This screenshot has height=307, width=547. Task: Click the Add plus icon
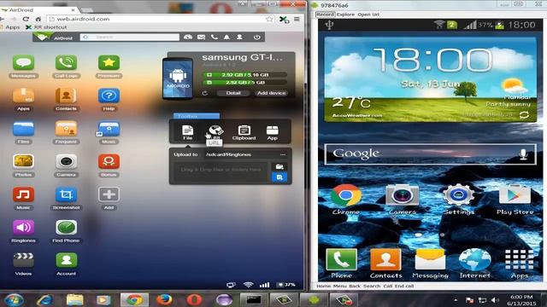(x=109, y=194)
